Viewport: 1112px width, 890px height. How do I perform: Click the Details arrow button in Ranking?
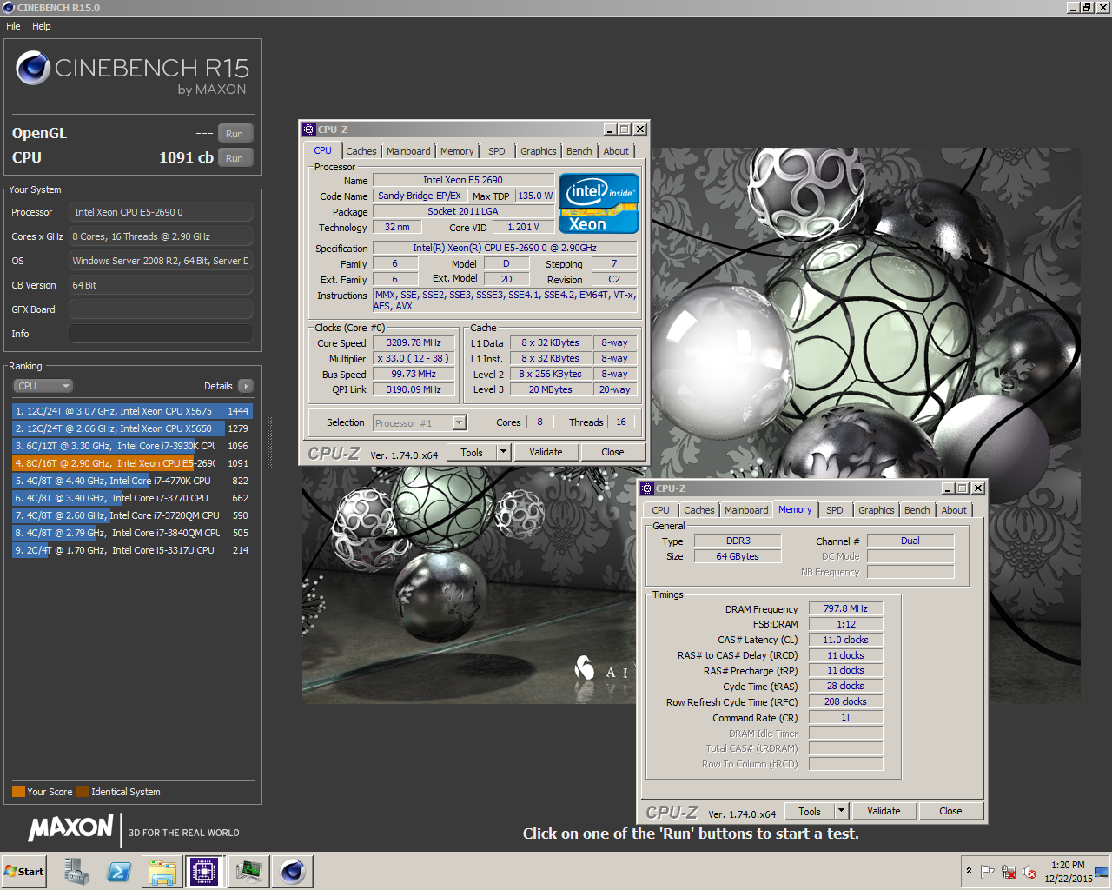tap(245, 386)
